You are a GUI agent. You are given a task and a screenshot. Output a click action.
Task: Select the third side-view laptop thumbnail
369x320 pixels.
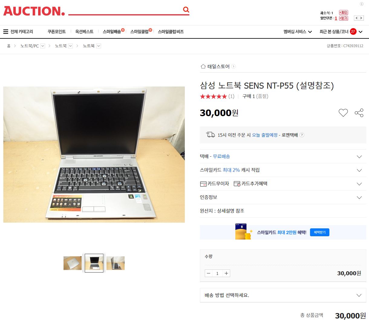(116, 263)
